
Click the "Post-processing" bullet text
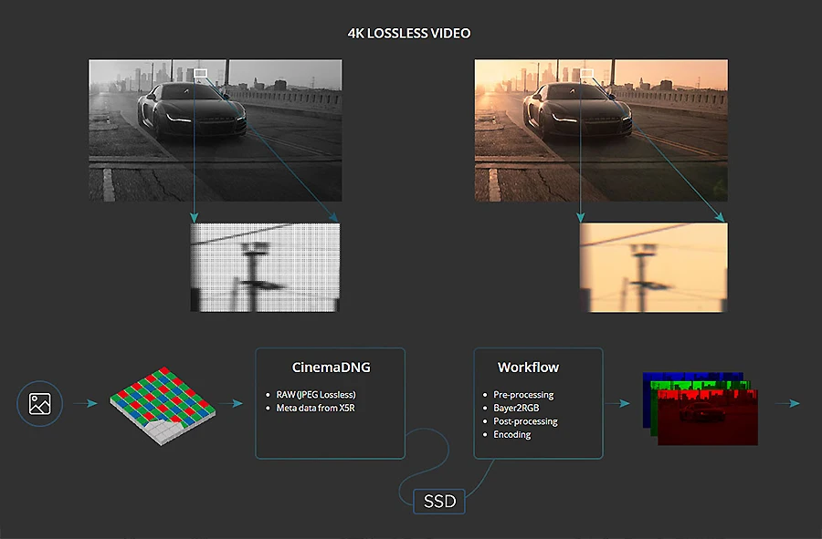coord(525,421)
